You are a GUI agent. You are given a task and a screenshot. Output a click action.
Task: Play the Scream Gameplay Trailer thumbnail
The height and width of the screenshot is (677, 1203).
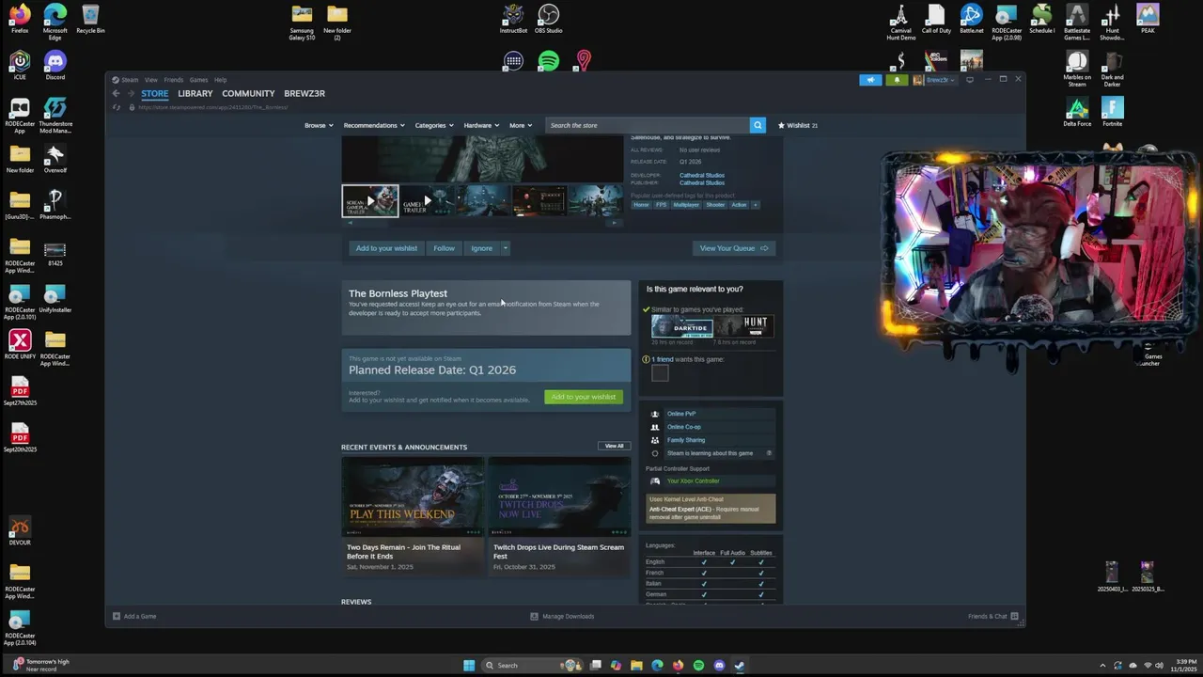coord(370,201)
